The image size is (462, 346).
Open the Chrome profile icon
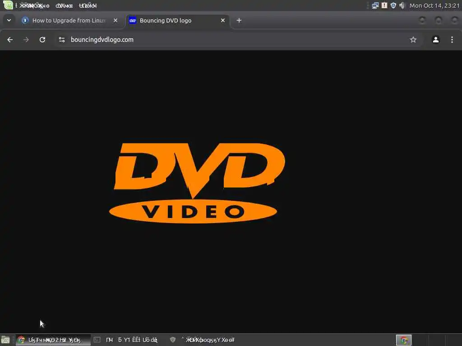(x=436, y=40)
